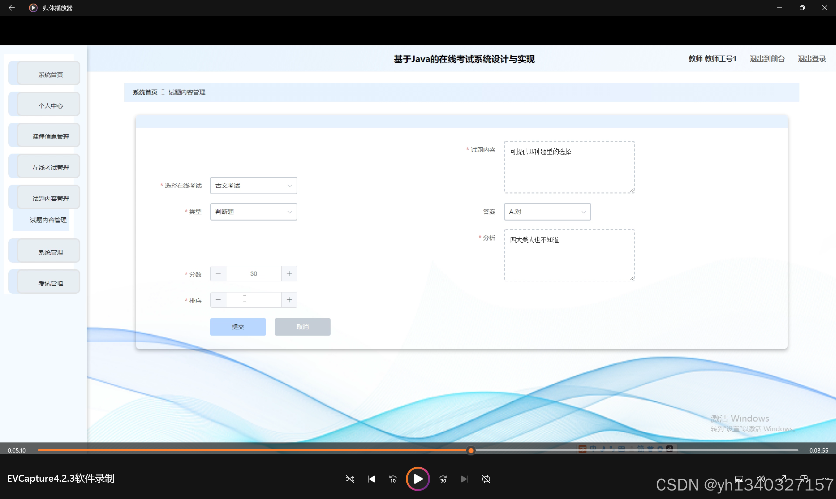Open the 选择在线考试 dropdown
Viewport: 836px width, 499px height.
point(254,186)
